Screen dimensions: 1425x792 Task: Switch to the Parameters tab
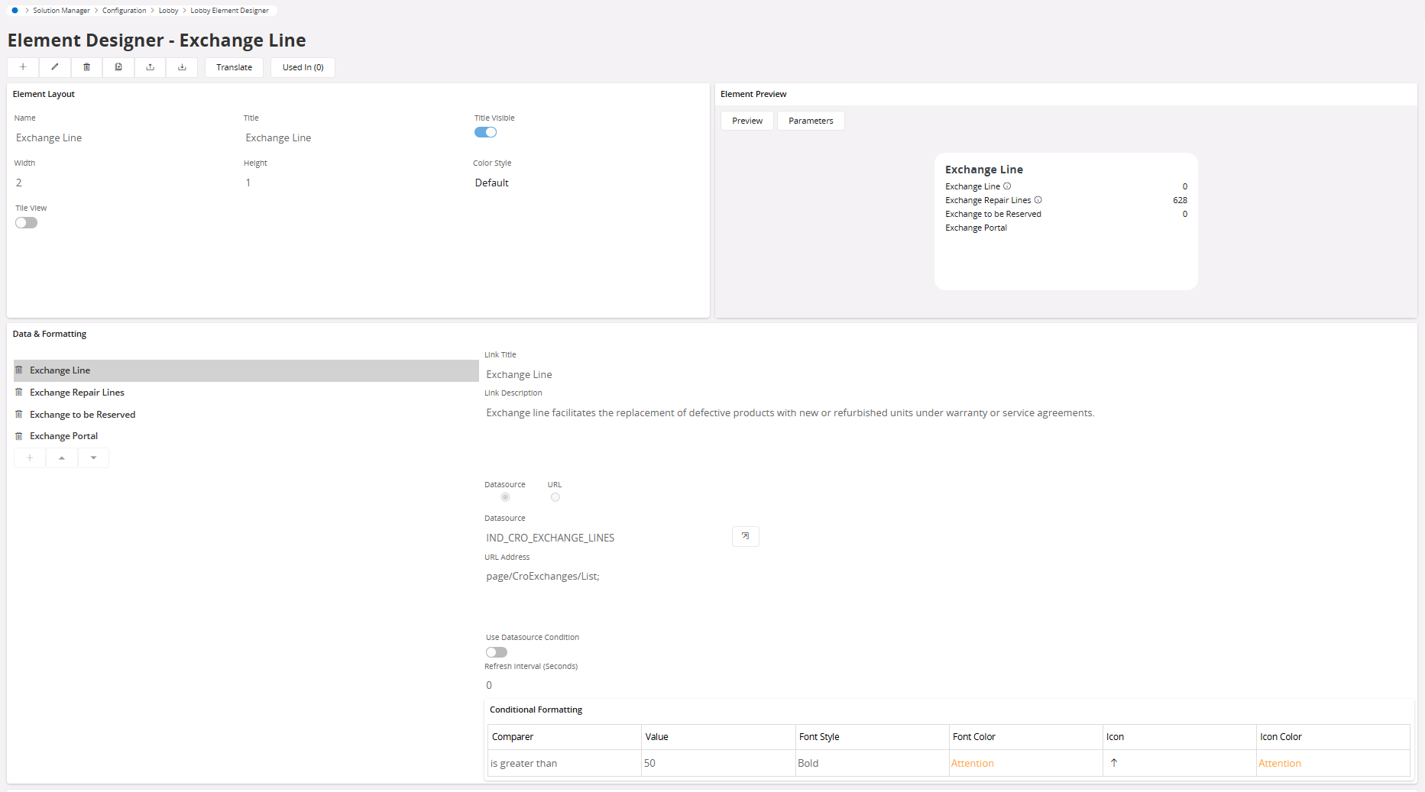[811, 121]
